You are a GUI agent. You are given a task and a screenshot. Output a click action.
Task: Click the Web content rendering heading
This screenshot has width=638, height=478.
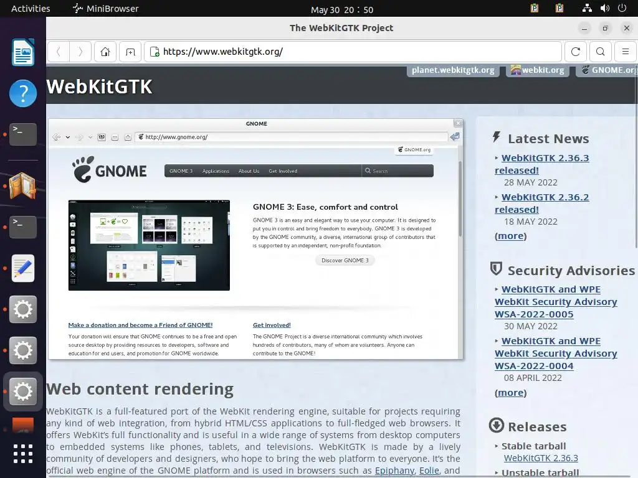pos(140,389)
